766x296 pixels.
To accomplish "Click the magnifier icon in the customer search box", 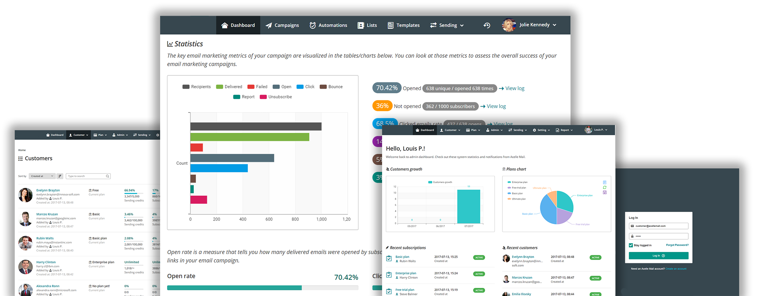I will tap(107, 176).
